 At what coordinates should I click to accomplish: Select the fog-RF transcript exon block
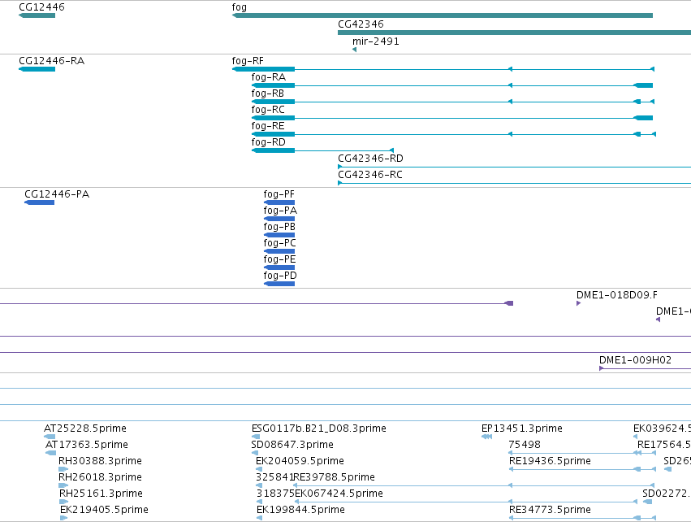click(x=264, y=69)
